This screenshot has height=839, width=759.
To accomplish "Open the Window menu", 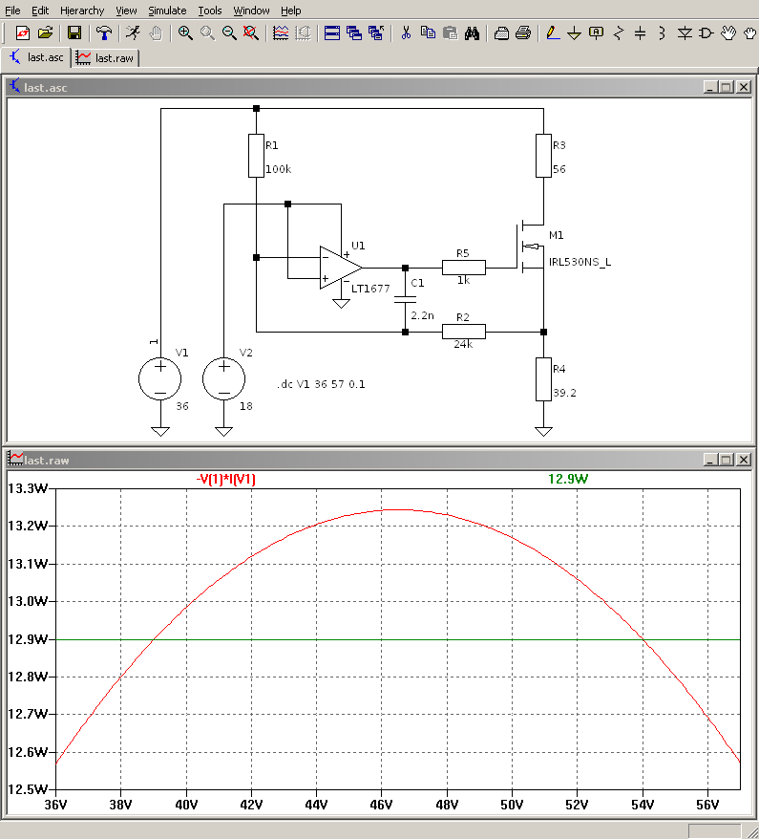I will tap(251, 11).
